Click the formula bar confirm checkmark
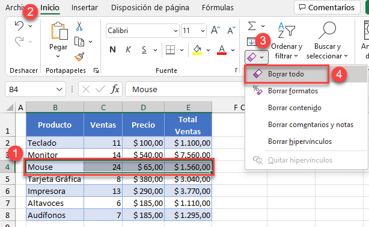Image resolution: width=369 pixels, height=227 pixels. (100, 89)
